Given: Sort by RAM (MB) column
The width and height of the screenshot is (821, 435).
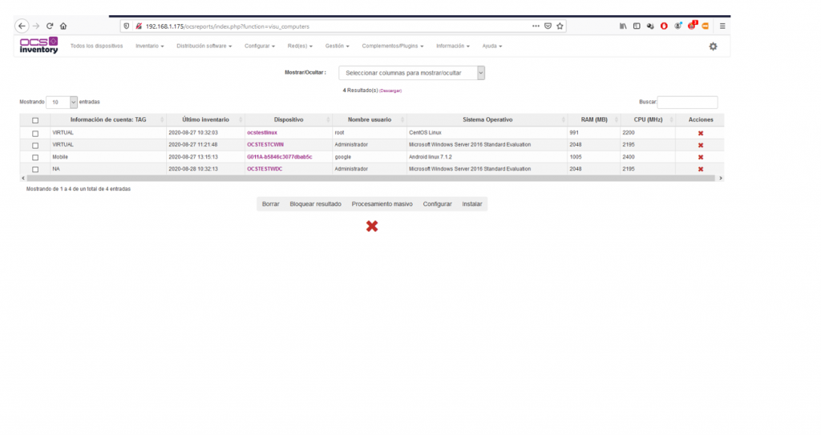Looking at the screenshot, I should [594, 120].
